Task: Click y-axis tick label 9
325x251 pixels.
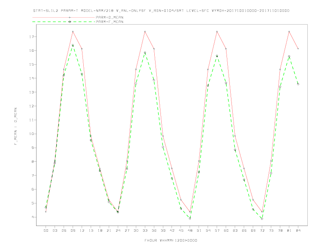Action: [32, 148]
